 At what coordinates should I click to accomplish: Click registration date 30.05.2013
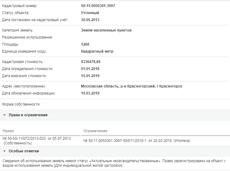click(90, 20)
